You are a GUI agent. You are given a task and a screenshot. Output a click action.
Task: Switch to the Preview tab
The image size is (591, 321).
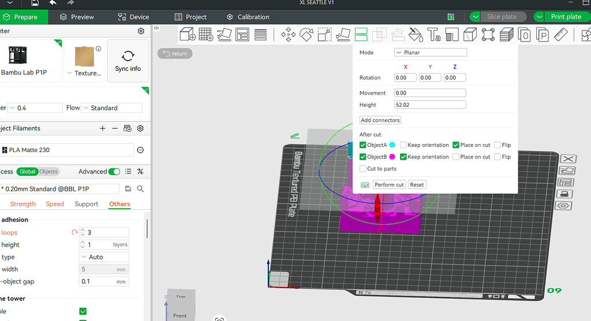77,17
